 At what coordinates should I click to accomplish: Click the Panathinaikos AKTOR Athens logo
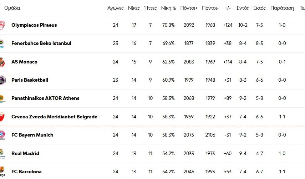[x=2, y=98]
